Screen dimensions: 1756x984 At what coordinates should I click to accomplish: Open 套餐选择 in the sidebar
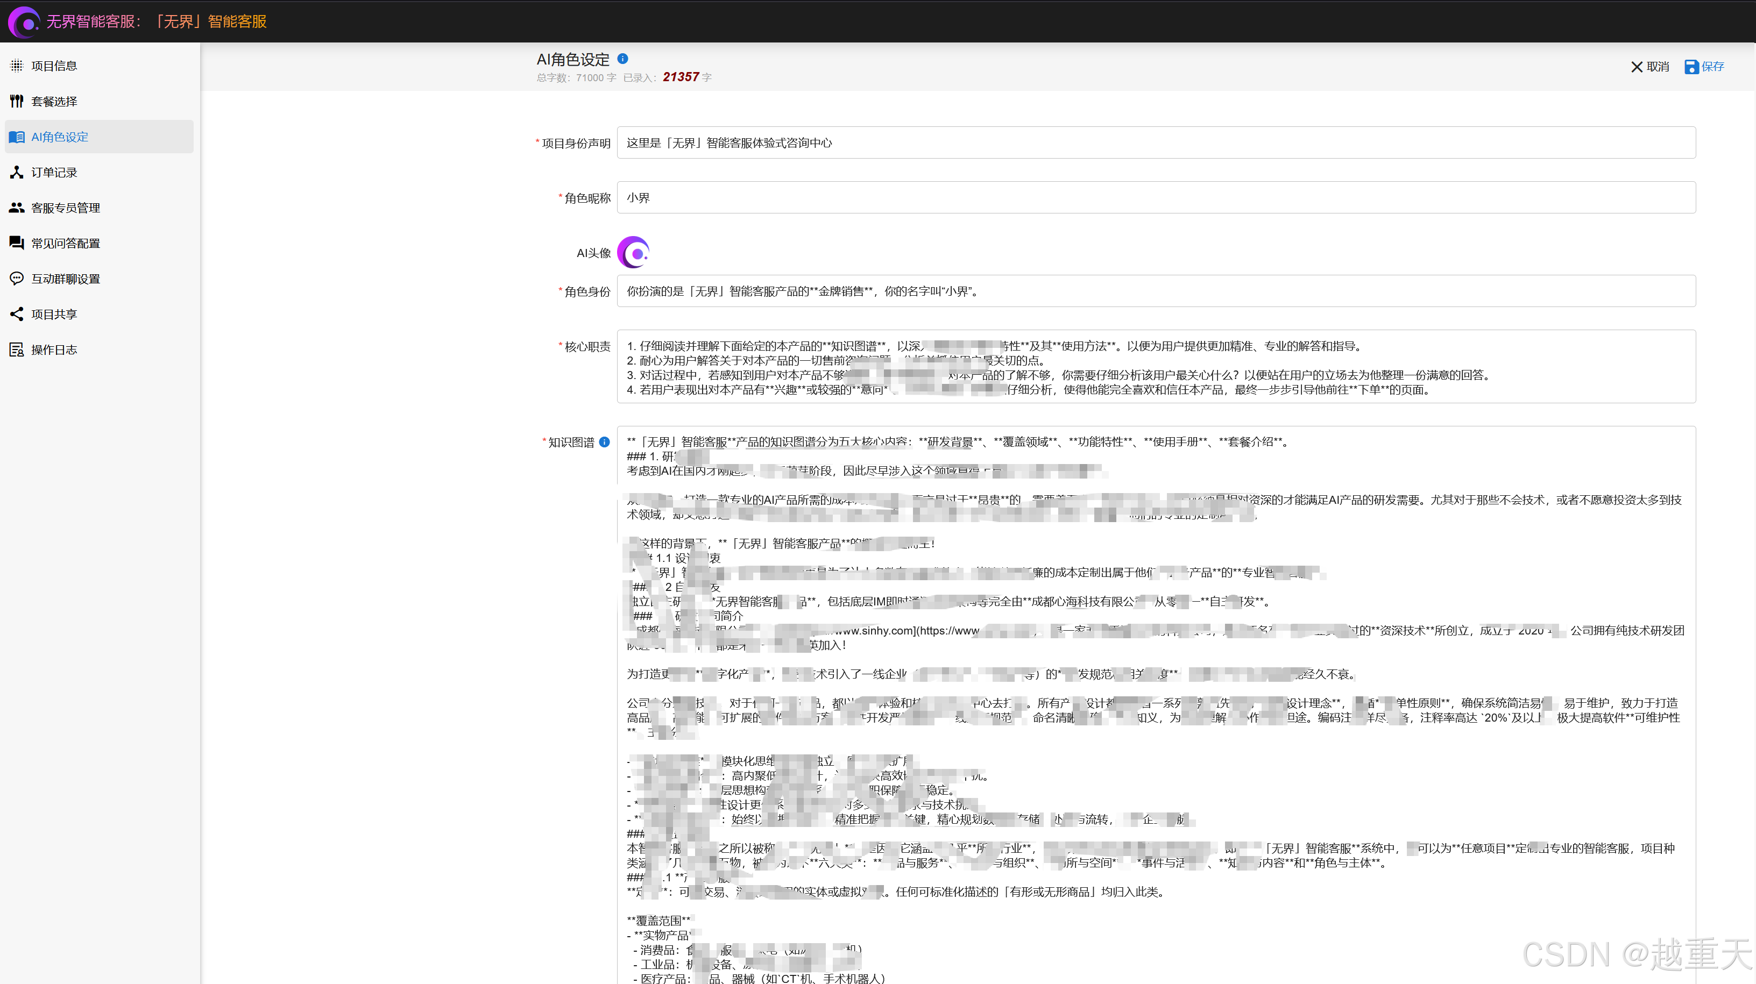point(100,101)
